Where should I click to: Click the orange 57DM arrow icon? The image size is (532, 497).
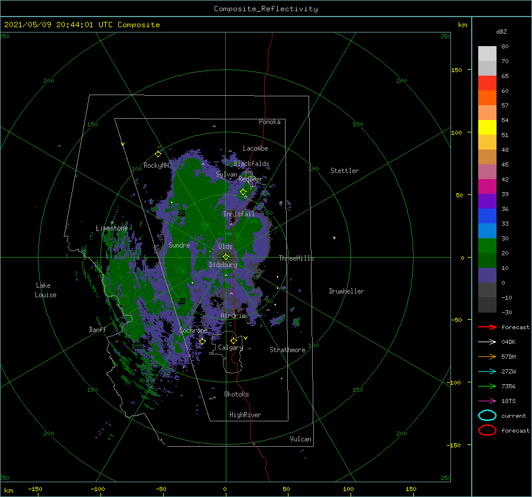[487, 356]
